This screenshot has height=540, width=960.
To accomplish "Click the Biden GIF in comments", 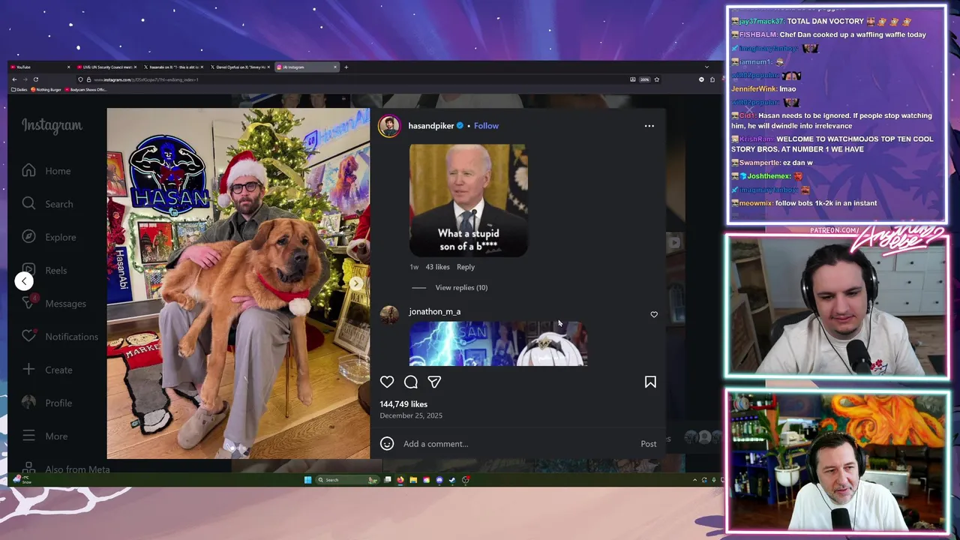I will [x=469, y=200].
